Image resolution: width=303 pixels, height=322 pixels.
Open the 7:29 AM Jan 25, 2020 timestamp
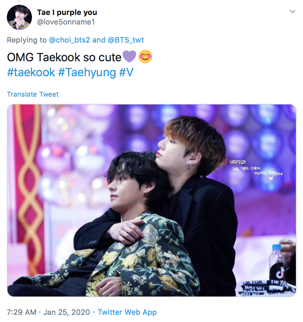[48, 312]
